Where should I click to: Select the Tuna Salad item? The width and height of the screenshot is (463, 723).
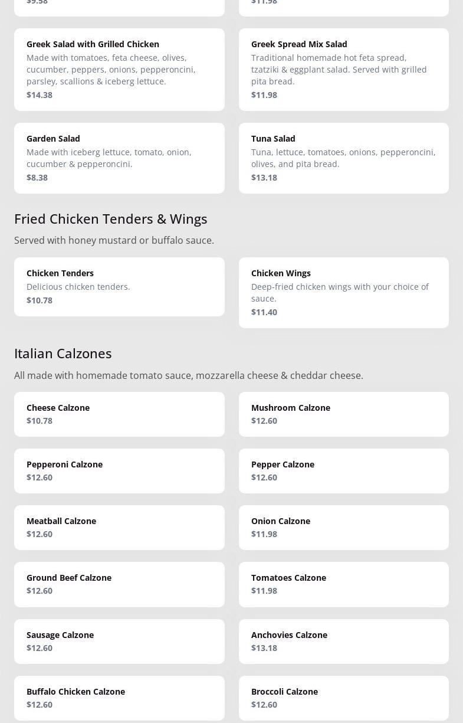344,158
